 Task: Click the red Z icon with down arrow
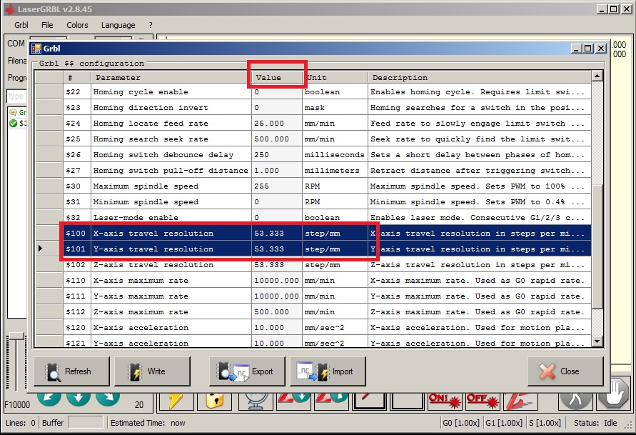294,400
